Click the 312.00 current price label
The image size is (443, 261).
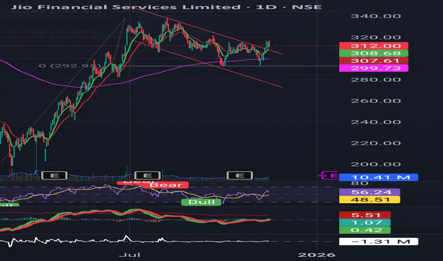coord(374,46)
